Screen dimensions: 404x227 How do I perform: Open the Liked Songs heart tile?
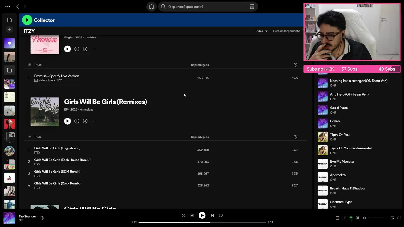[9, 43]
